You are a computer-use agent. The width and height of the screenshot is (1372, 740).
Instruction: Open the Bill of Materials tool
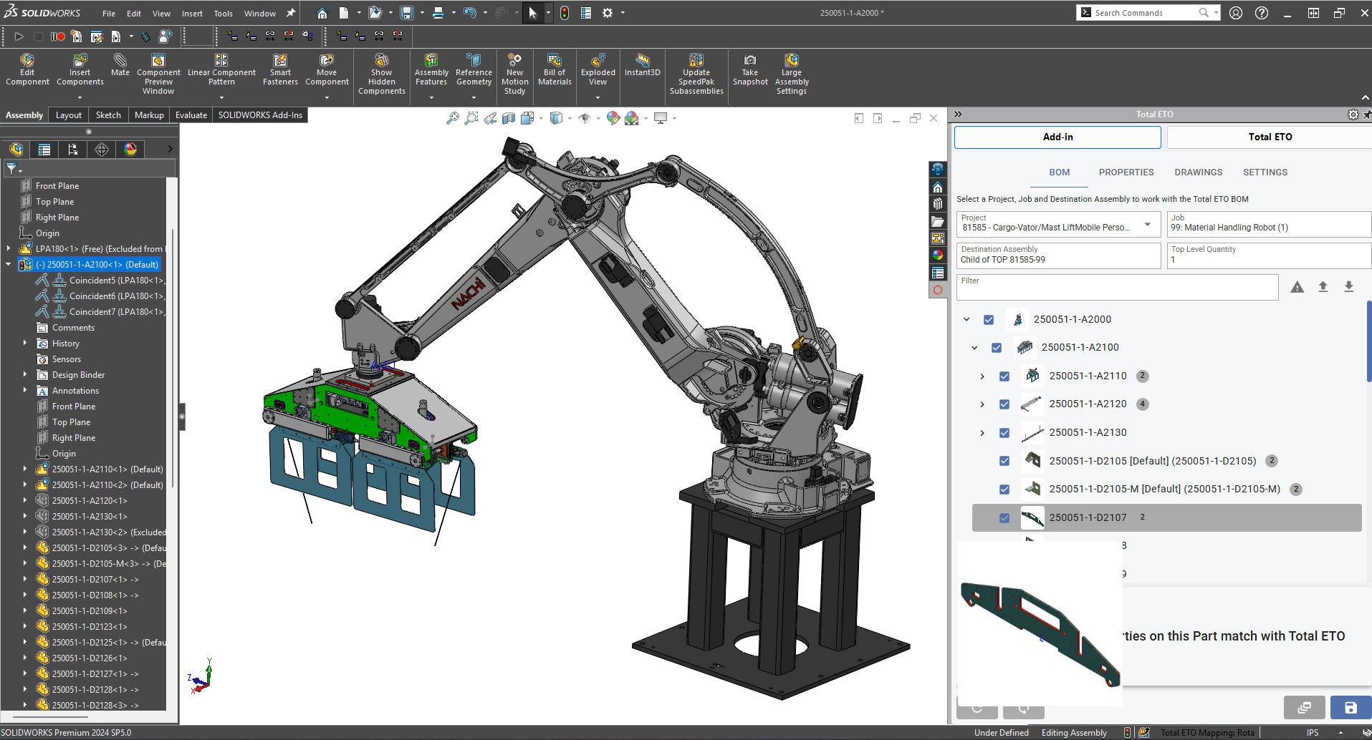pyautogui.click(x=554, y=72)
